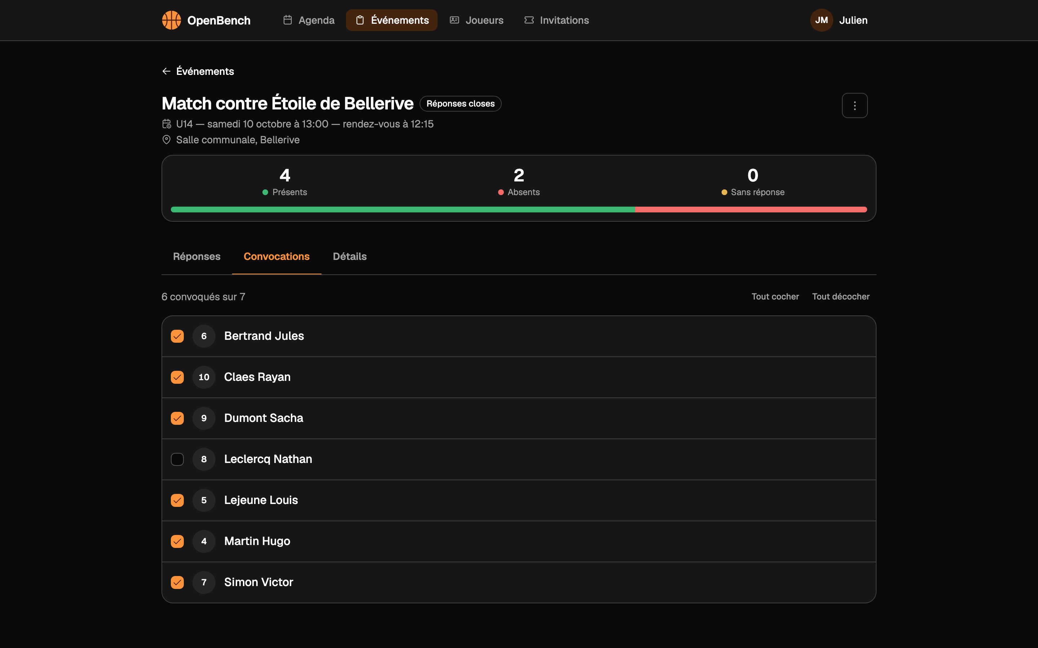Click the Joueurs ID card icon
This screenshot has height=648, width=1038.
click(454, 20)
